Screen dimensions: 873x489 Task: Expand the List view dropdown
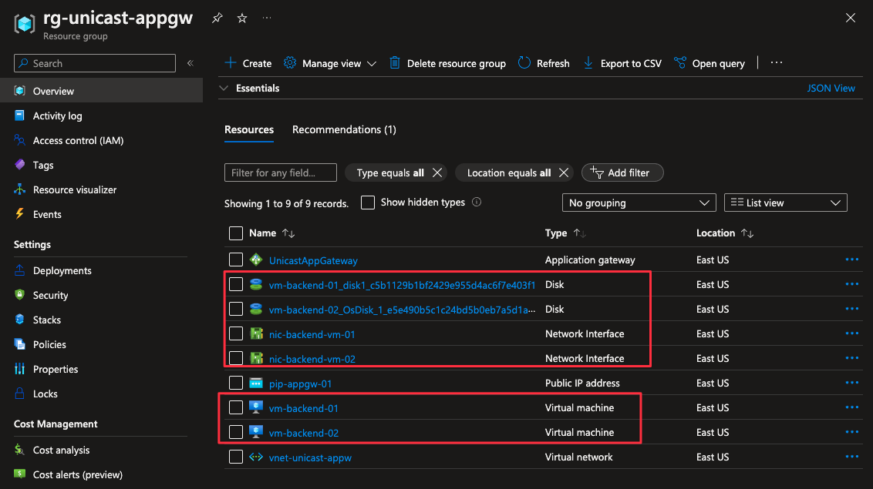[x=785, y=203]
